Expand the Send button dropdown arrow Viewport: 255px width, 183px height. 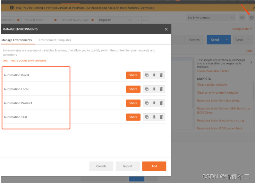click(227, 40)
